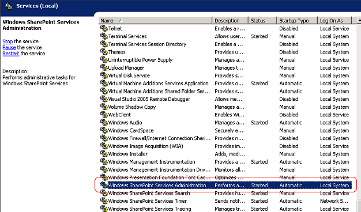This screenshot has height=212, width=361.
Task: Sort by the Name column header
Action: point(155,21)
